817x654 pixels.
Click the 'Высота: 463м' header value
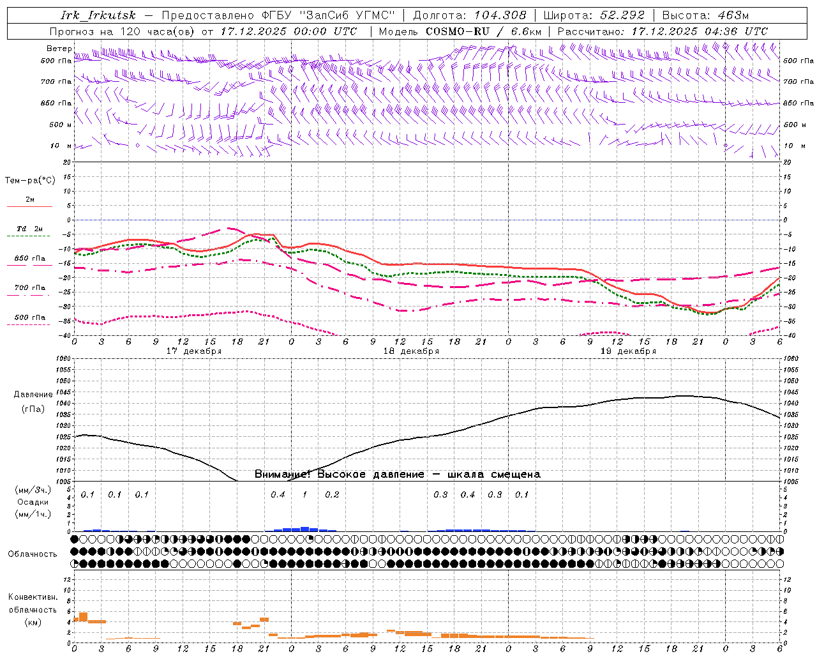(x=705, y=15)
